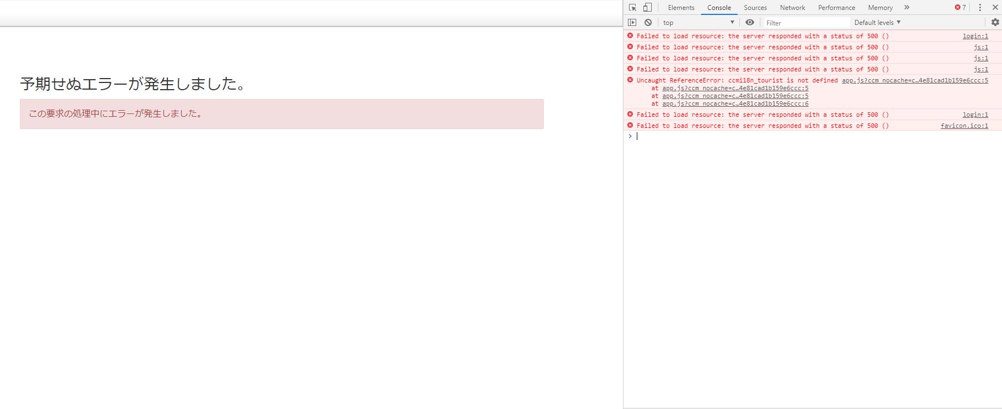Select the text 'ccmi18n_tourist is not defined'
The height and width of the screenshot is (409, 1002).
(x=783, y=80)
